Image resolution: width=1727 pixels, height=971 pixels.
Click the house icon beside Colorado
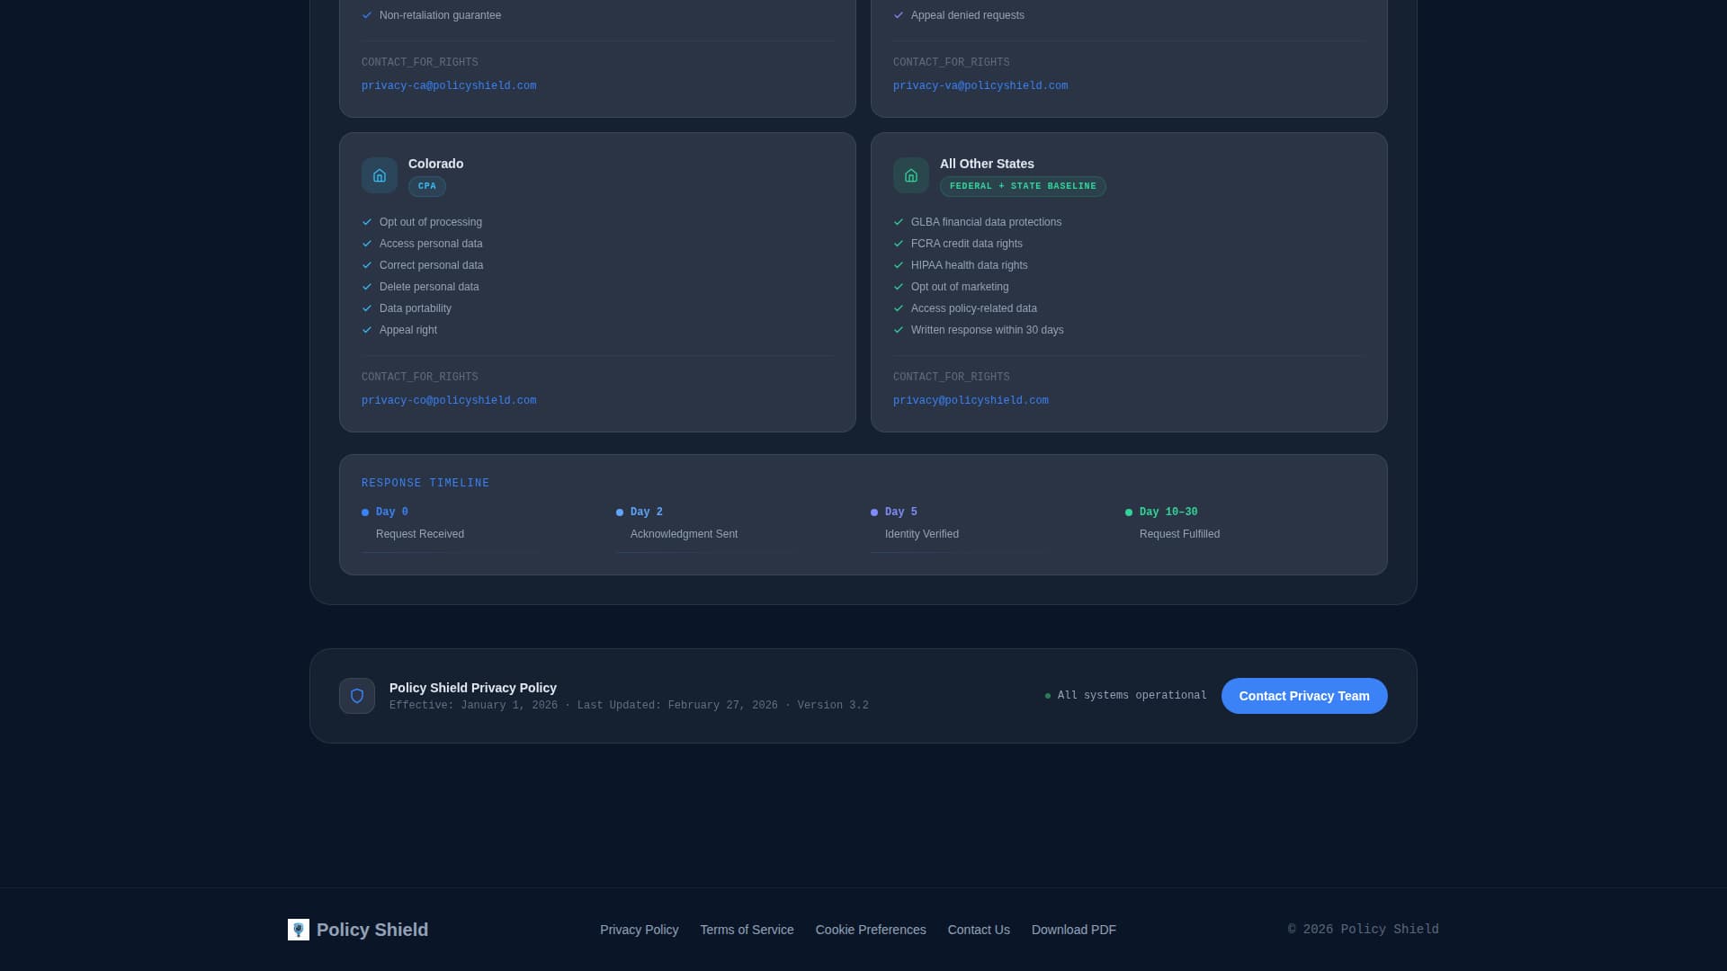pos(379,175)
